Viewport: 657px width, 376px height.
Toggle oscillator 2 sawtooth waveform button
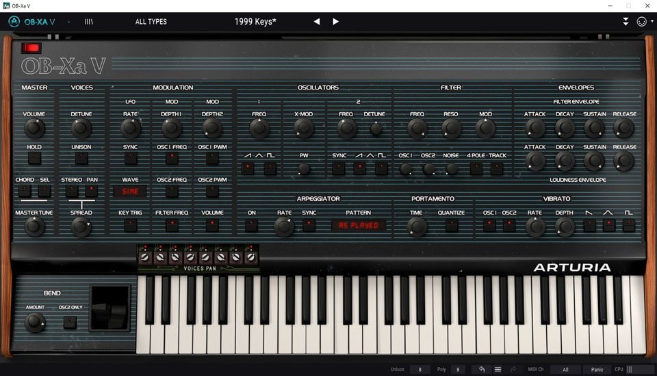pos(359,168)
